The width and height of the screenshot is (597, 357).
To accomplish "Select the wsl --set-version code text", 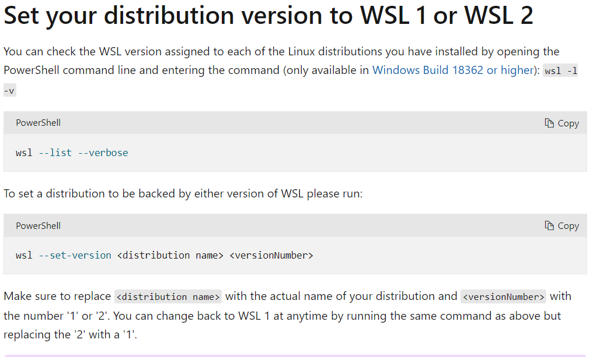I will point(165,255).
